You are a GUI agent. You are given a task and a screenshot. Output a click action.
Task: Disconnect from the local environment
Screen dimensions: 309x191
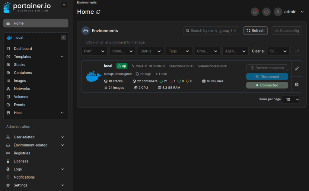coord(267,76)
